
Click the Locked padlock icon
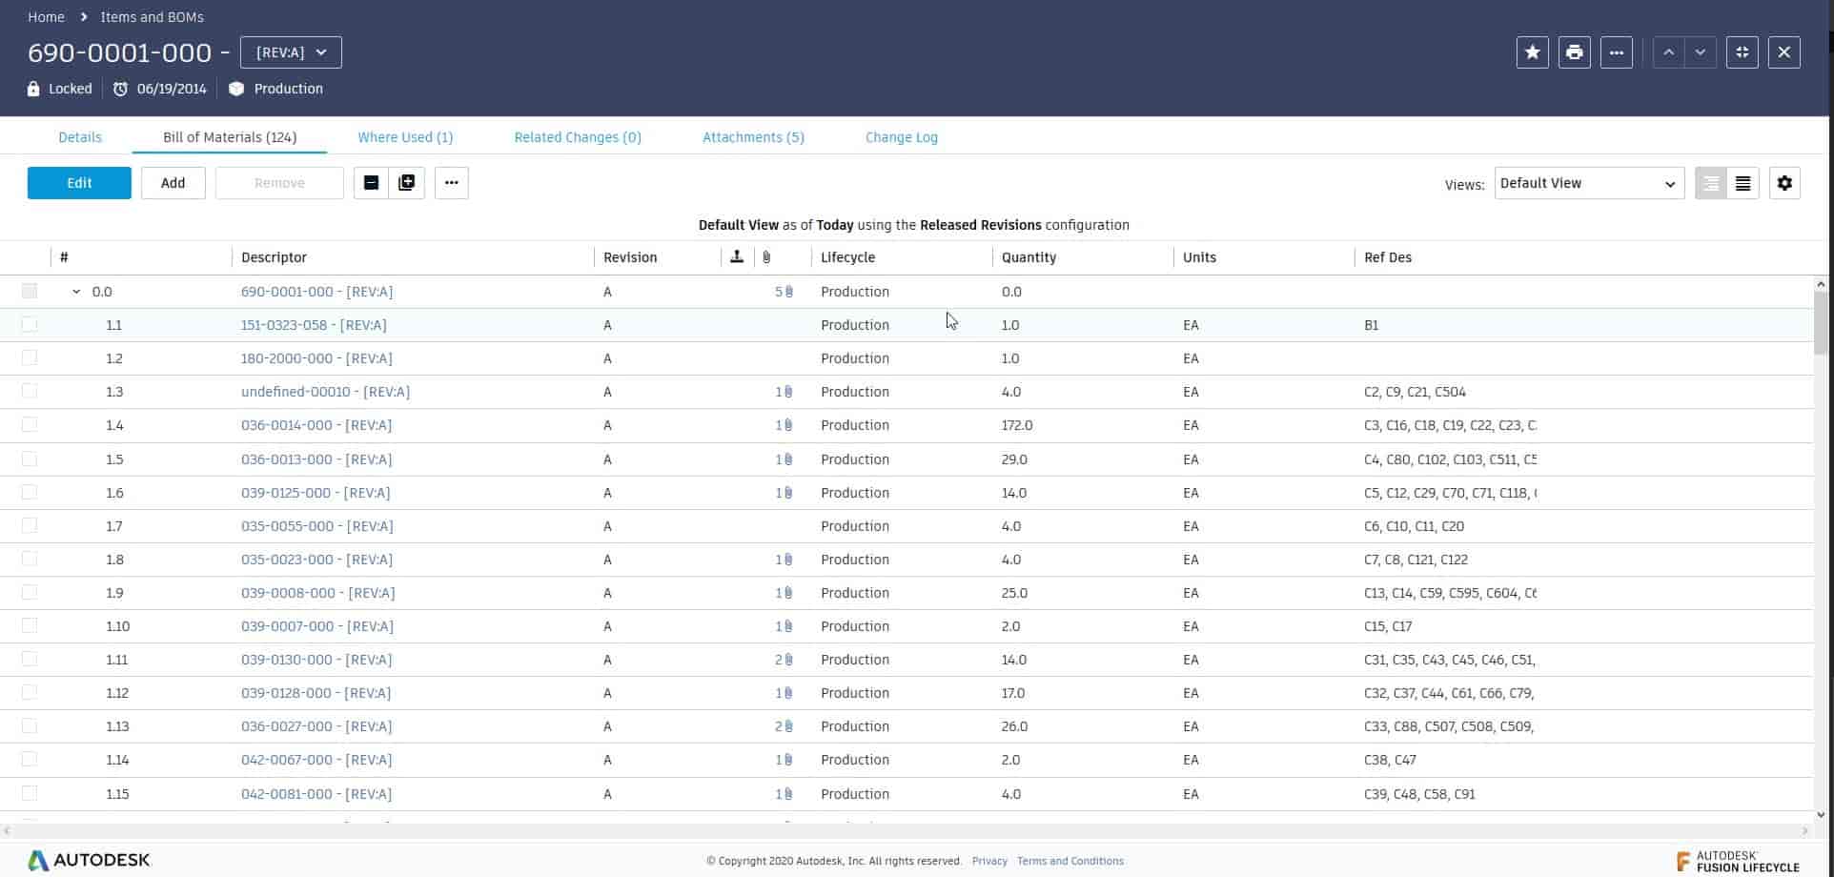[x=33, y=89]
